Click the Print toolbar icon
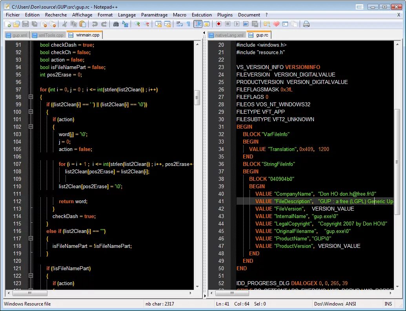Image resolution: width=406 pixels, height=311 pixels. tap(306, 24)
